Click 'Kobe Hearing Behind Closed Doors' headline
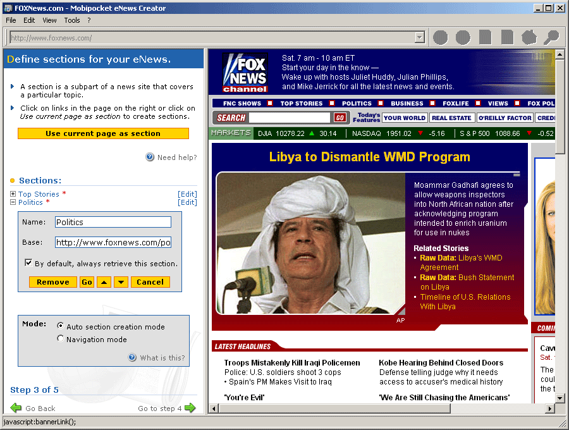 point(441,362)
